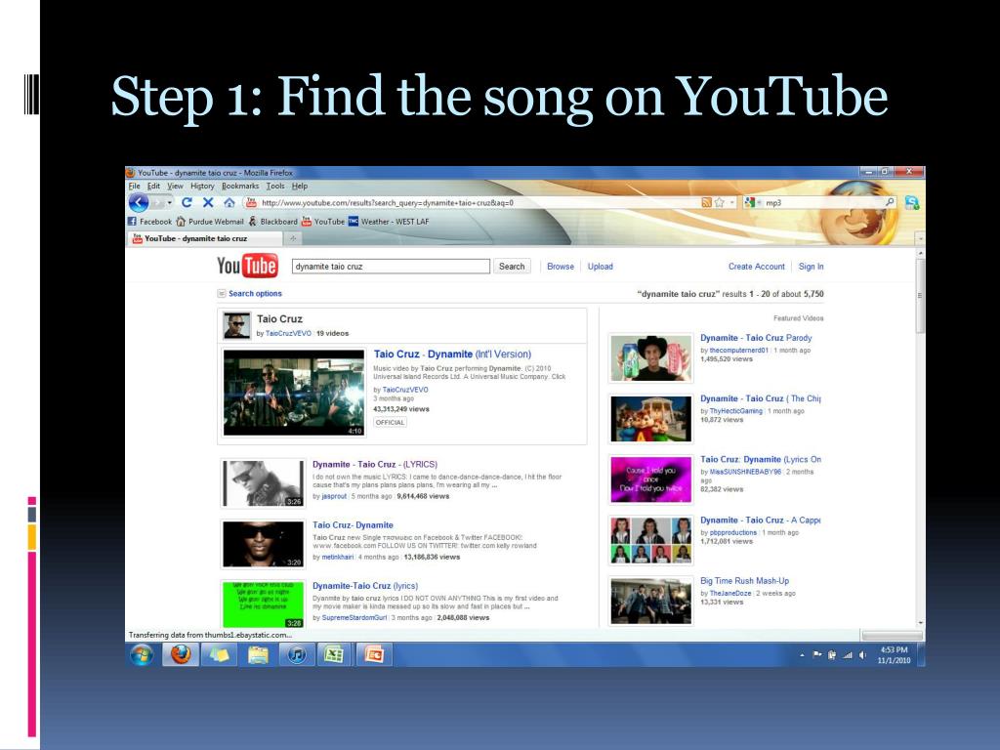Open PowerPoint from the taskbar
Screen dimensions: 1000x750
(374, 654)
